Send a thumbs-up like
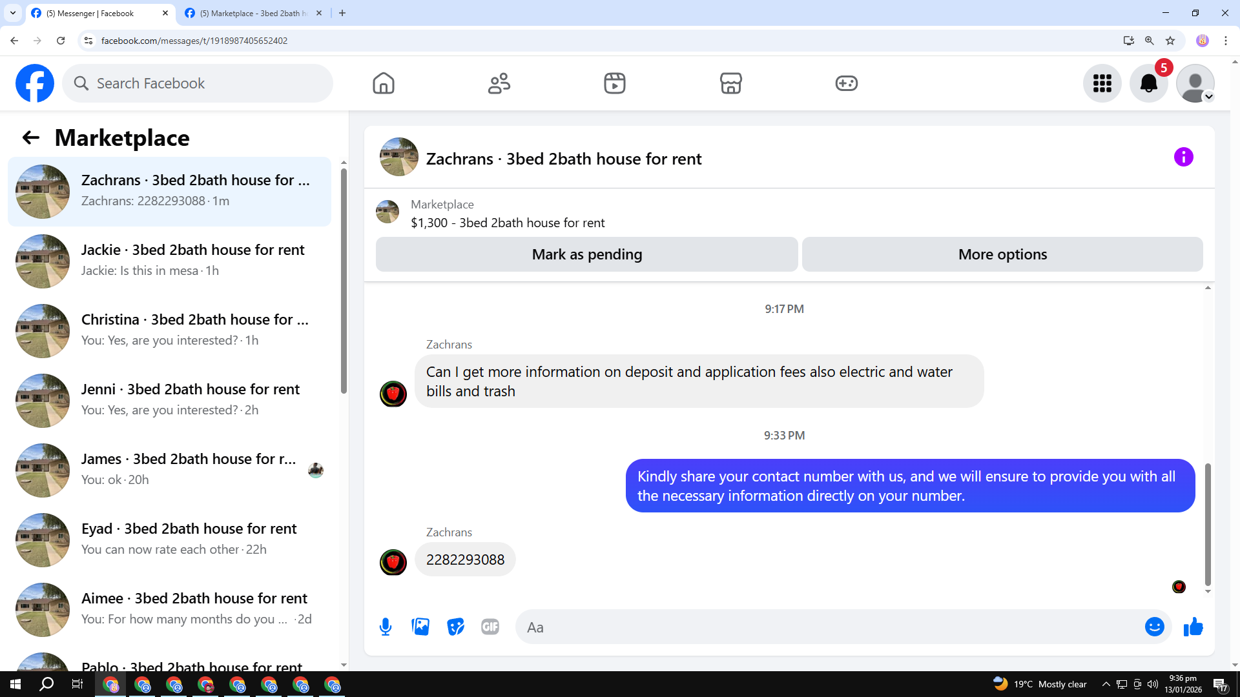 click(x=1193, y=627)
